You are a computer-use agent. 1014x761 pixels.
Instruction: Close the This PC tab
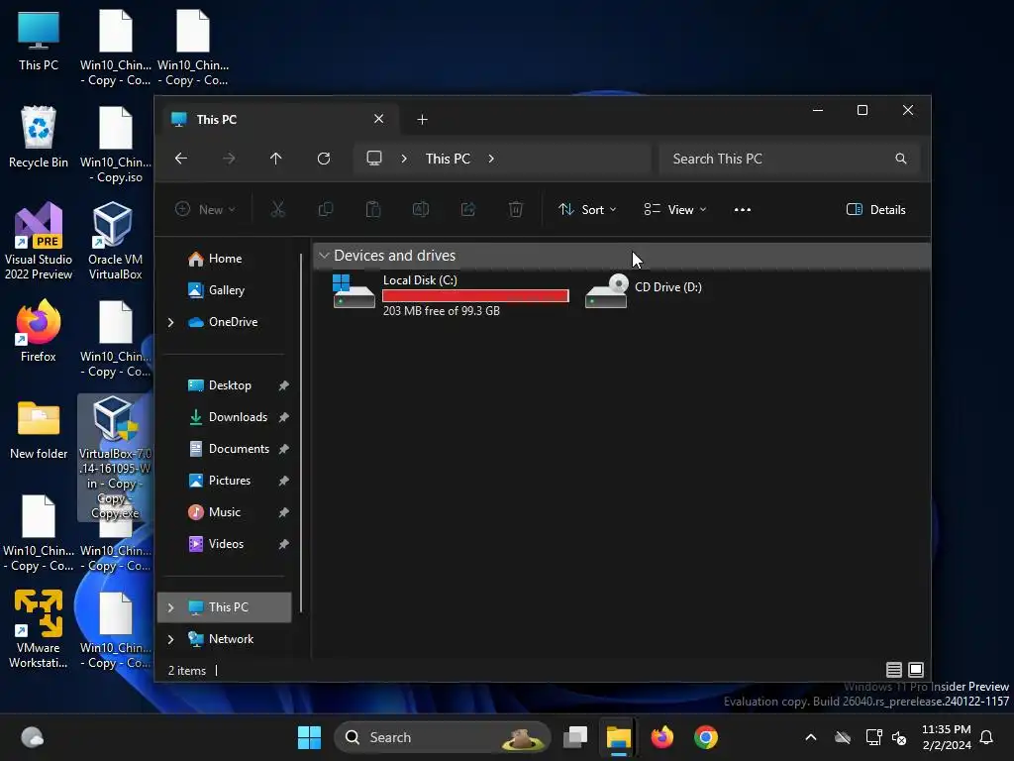coord(379,119)
